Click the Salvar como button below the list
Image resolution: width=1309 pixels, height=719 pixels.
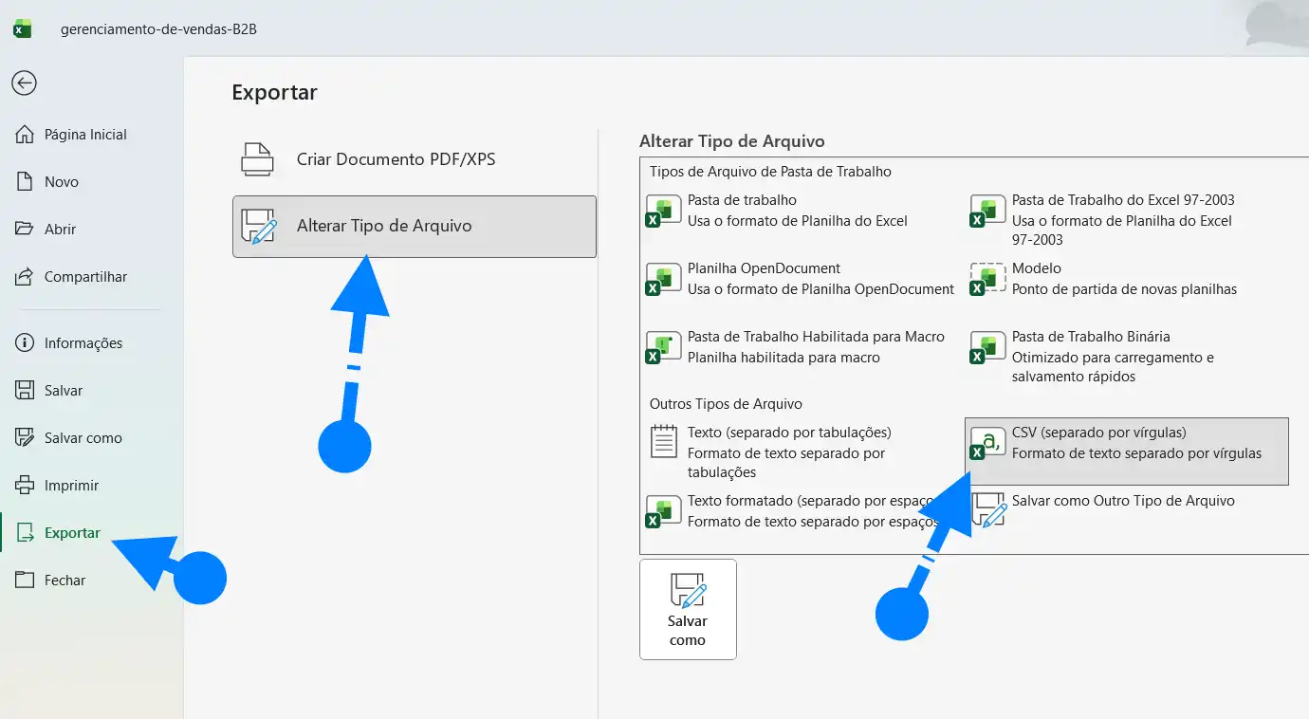pos(688,609)
